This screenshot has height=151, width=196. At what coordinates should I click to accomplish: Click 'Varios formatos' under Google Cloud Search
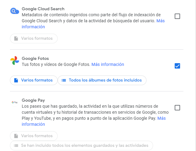(x=34, y=39)
